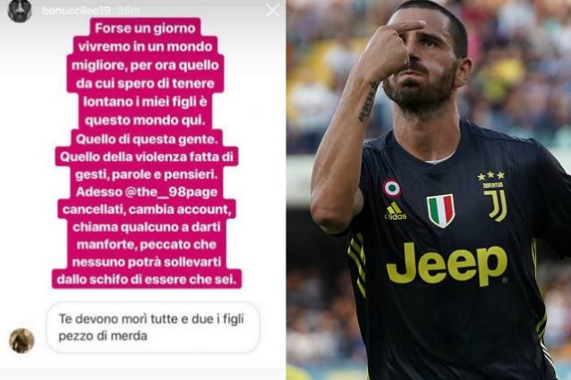571x380 pixels.
Task: Click the Jeep sponsor logo on jersey
Action: click(447, 264)
